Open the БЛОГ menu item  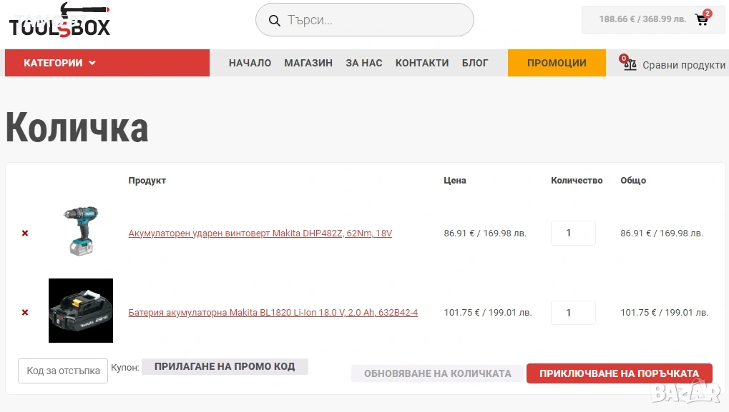click(475, 63)
